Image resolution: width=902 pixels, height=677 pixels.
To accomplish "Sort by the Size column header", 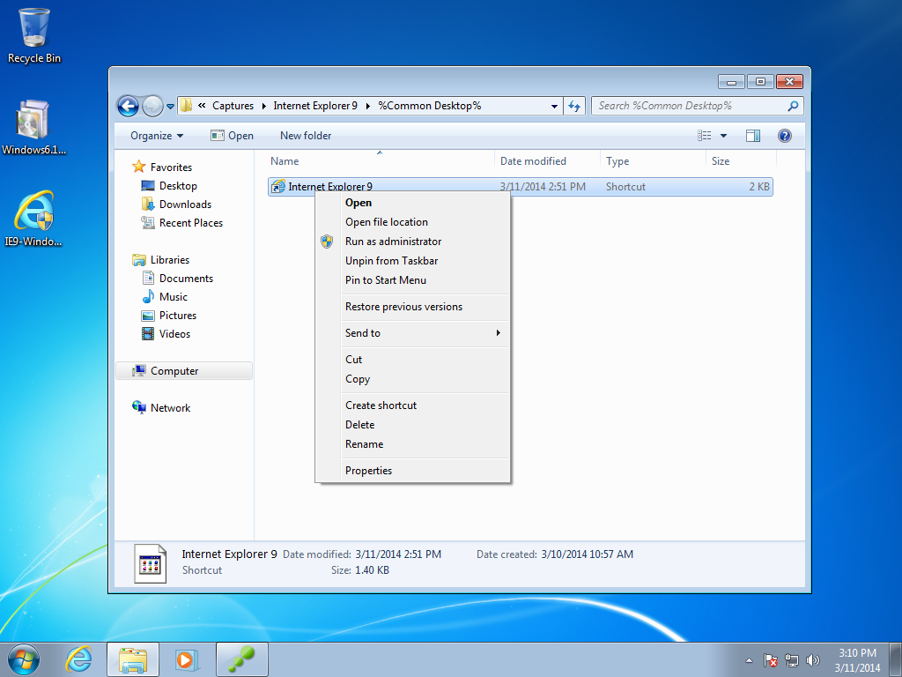I will point(741,161).
